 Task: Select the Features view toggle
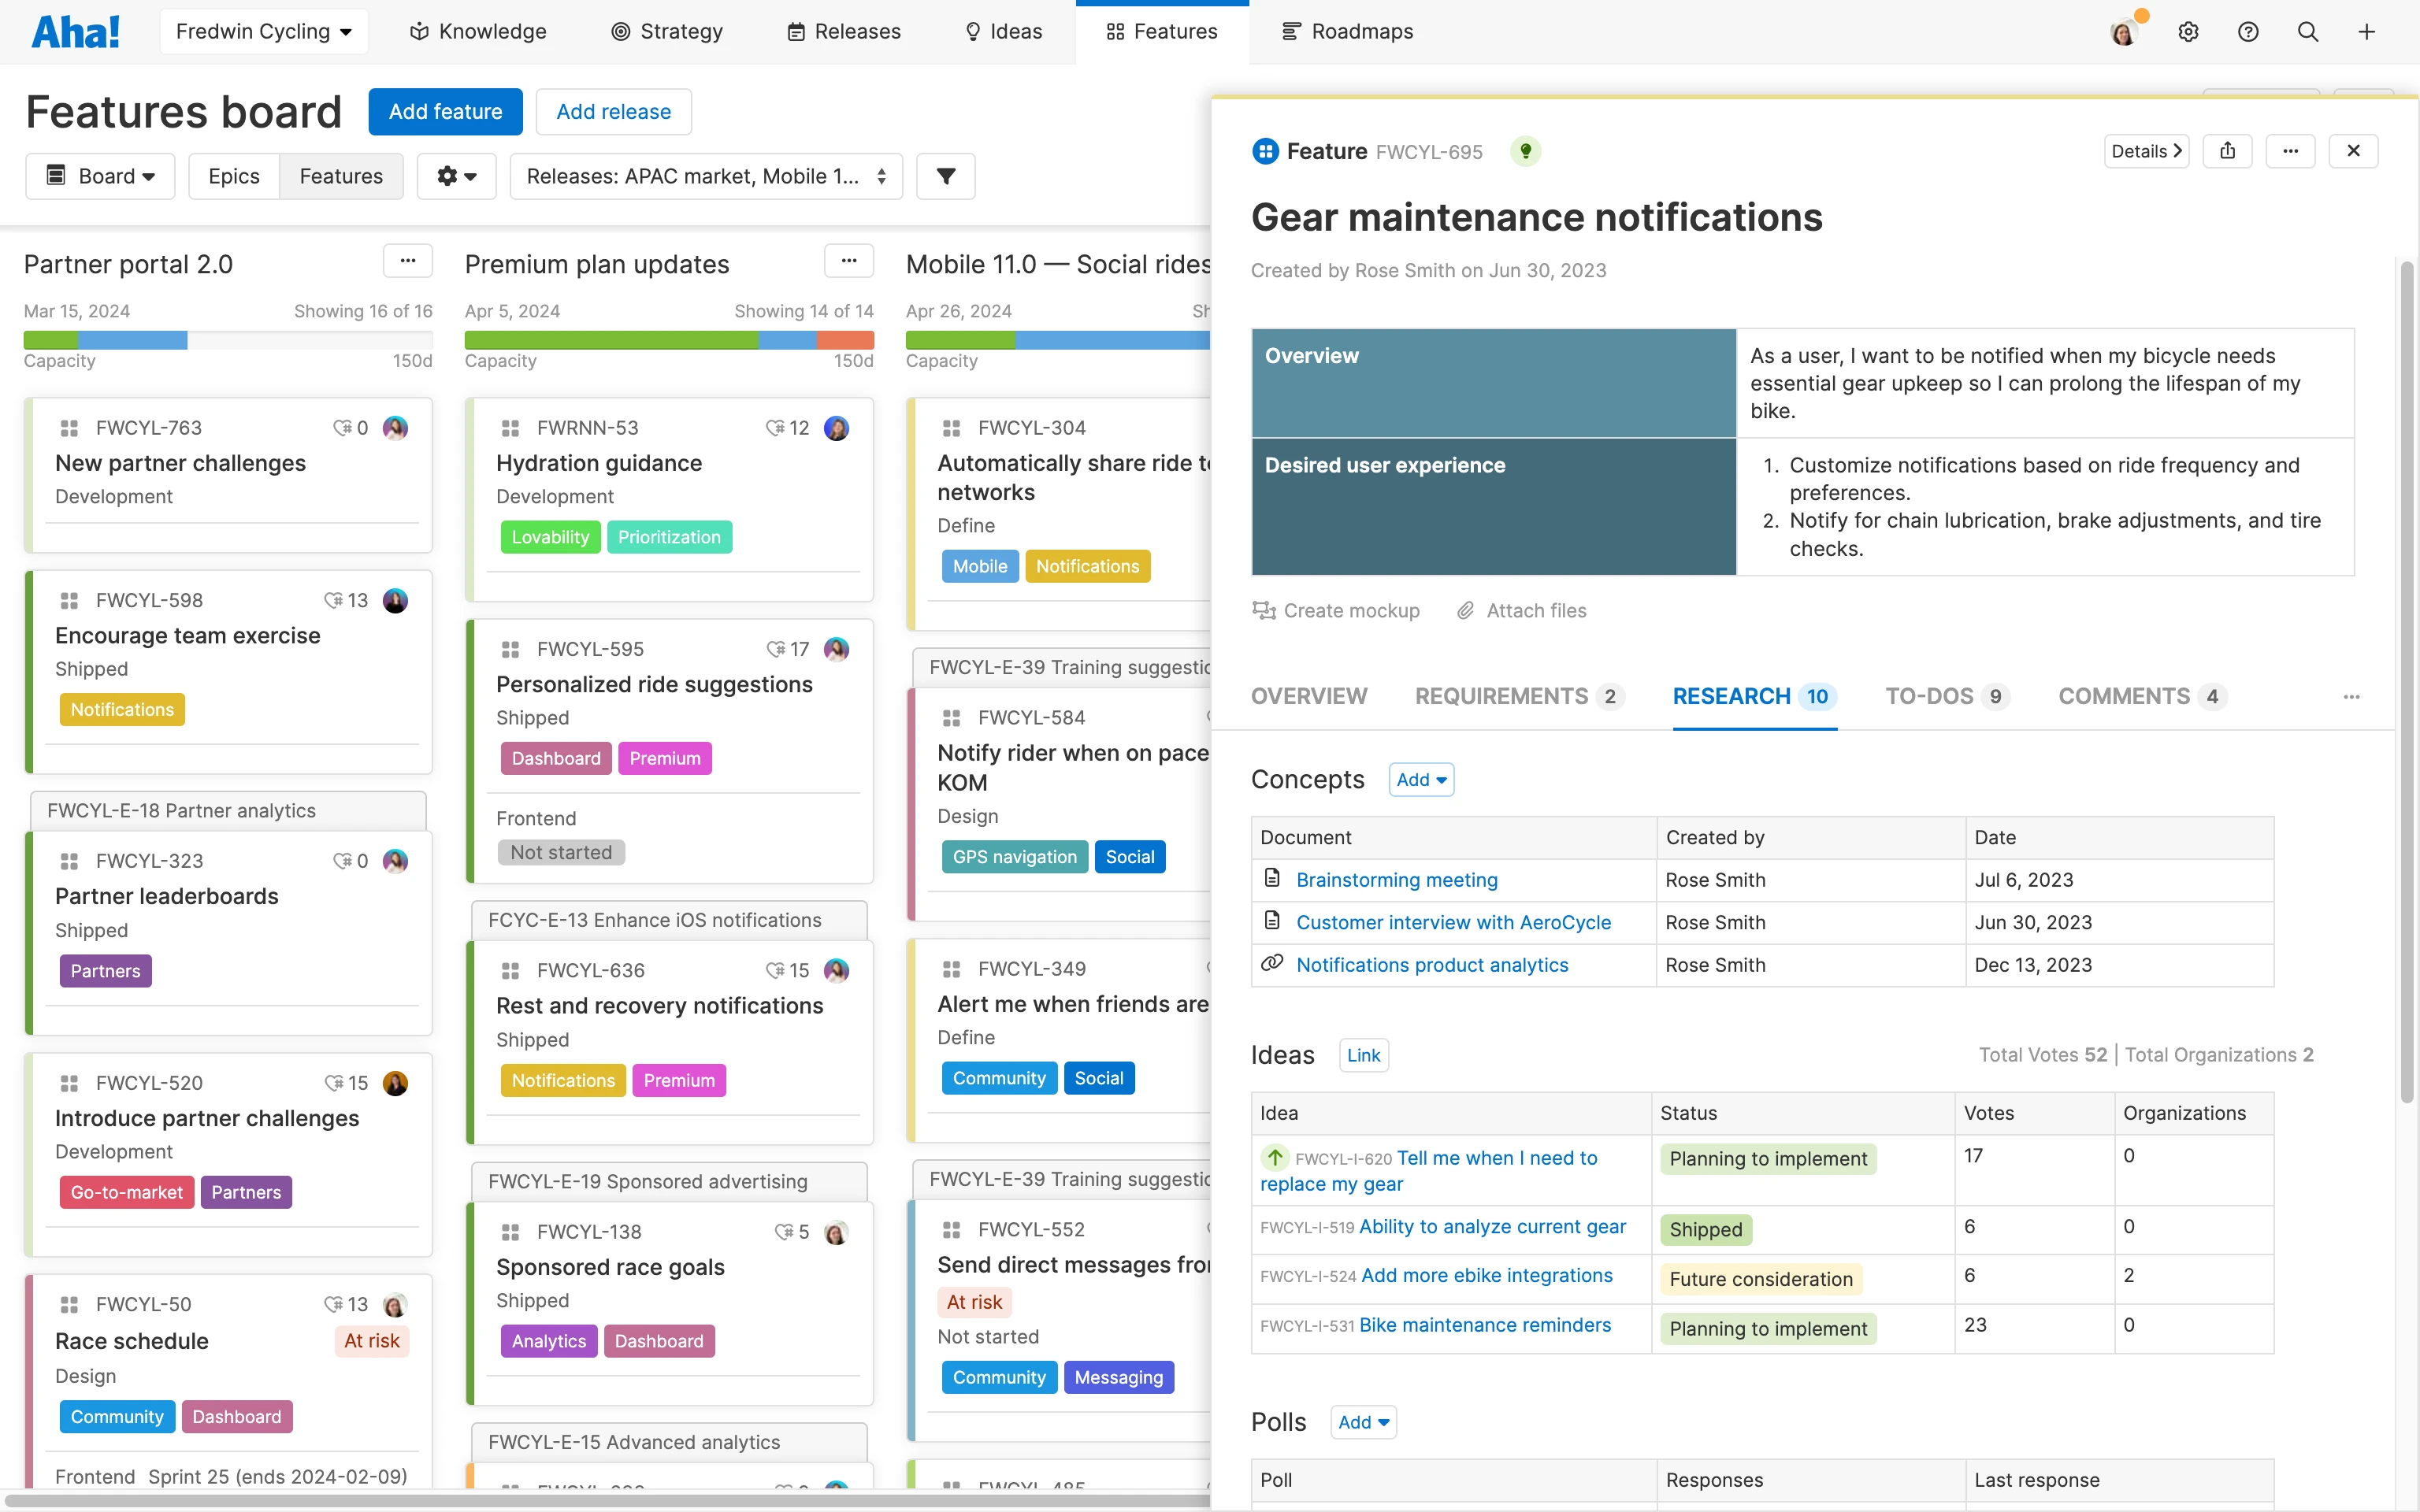coord(341,176)
